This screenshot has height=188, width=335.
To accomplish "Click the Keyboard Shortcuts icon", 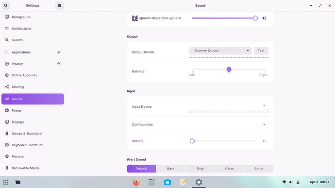I will pos(7,145).
